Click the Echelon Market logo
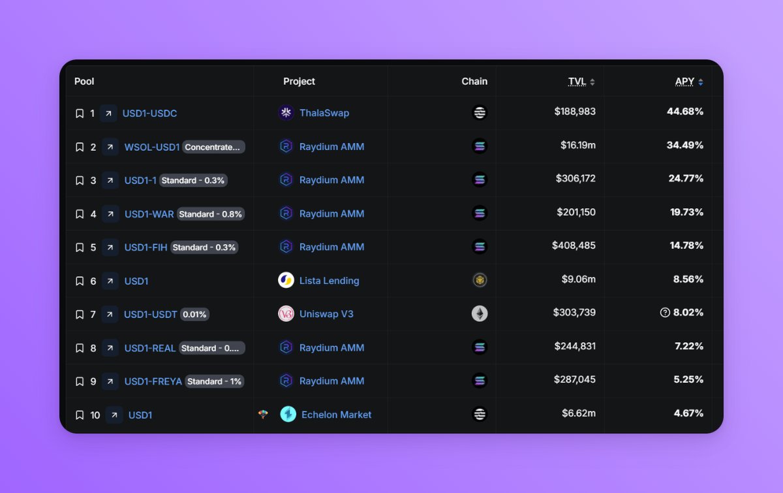 288,414
